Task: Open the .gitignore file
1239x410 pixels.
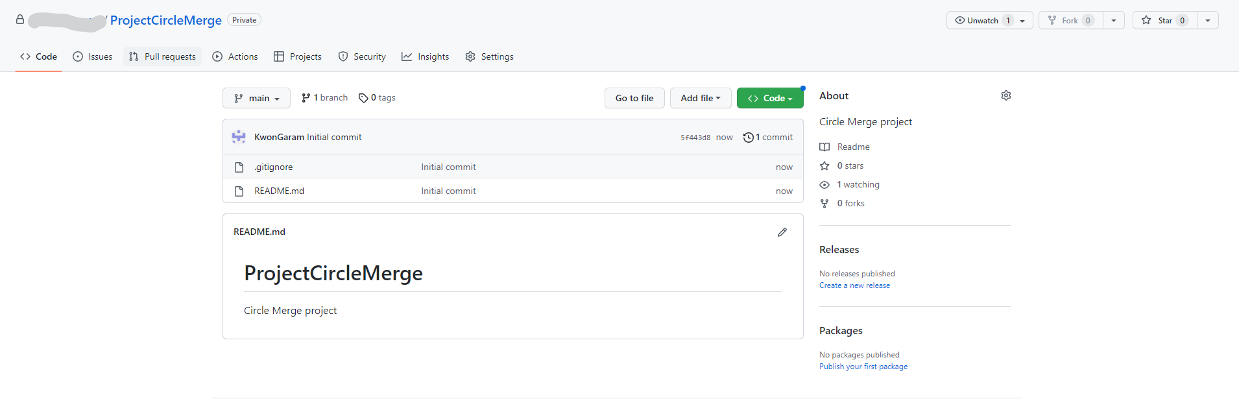Action: (274, 167)
